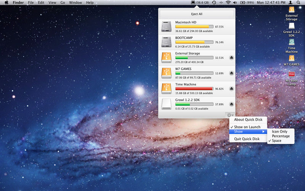Click the BOOTCAMP drive icon

166,42
